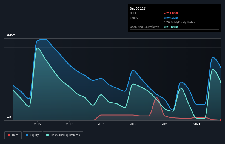Click the Sep 30 2021 tooltip date

coord(138,8)
